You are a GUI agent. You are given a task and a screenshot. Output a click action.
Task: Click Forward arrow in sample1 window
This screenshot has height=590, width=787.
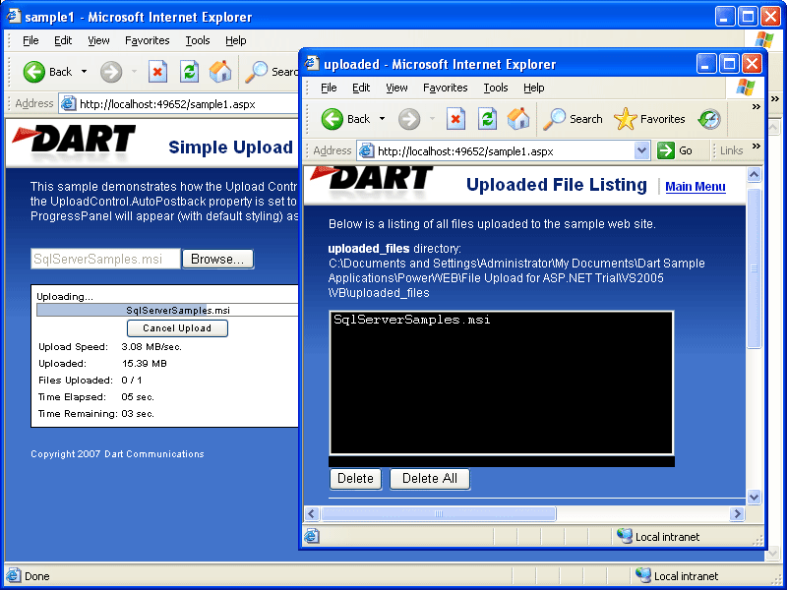[x=111, y=72]
